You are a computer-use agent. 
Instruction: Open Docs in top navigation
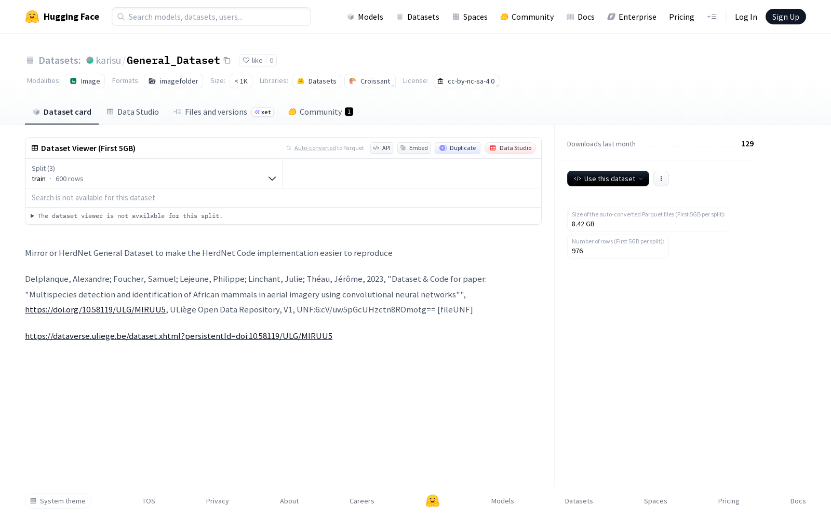point(581,17)
